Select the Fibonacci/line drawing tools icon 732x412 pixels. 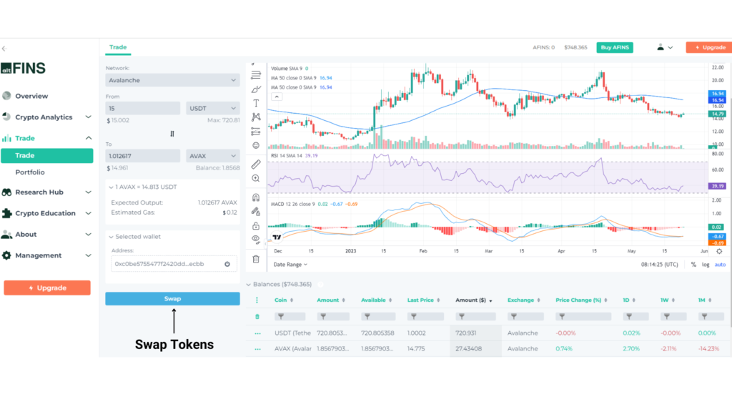pyautogui.click(x=256, y=74)
